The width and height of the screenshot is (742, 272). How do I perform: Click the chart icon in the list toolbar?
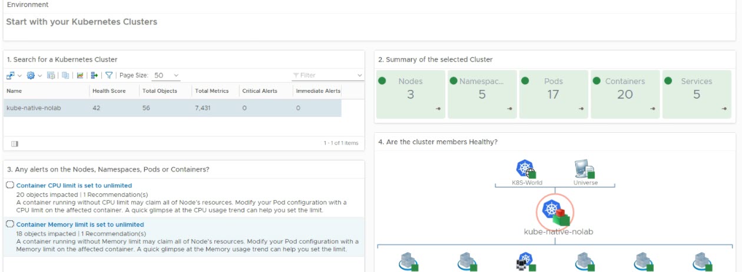80,75
